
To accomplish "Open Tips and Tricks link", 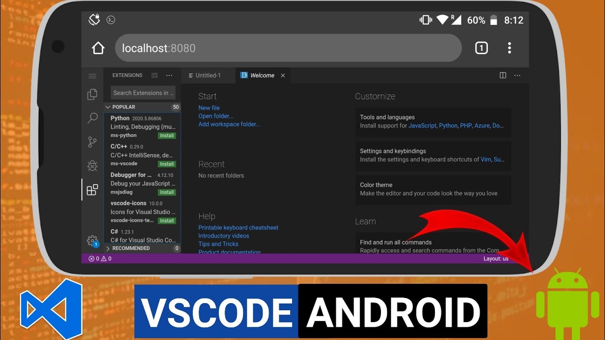I will click(218, 244).
